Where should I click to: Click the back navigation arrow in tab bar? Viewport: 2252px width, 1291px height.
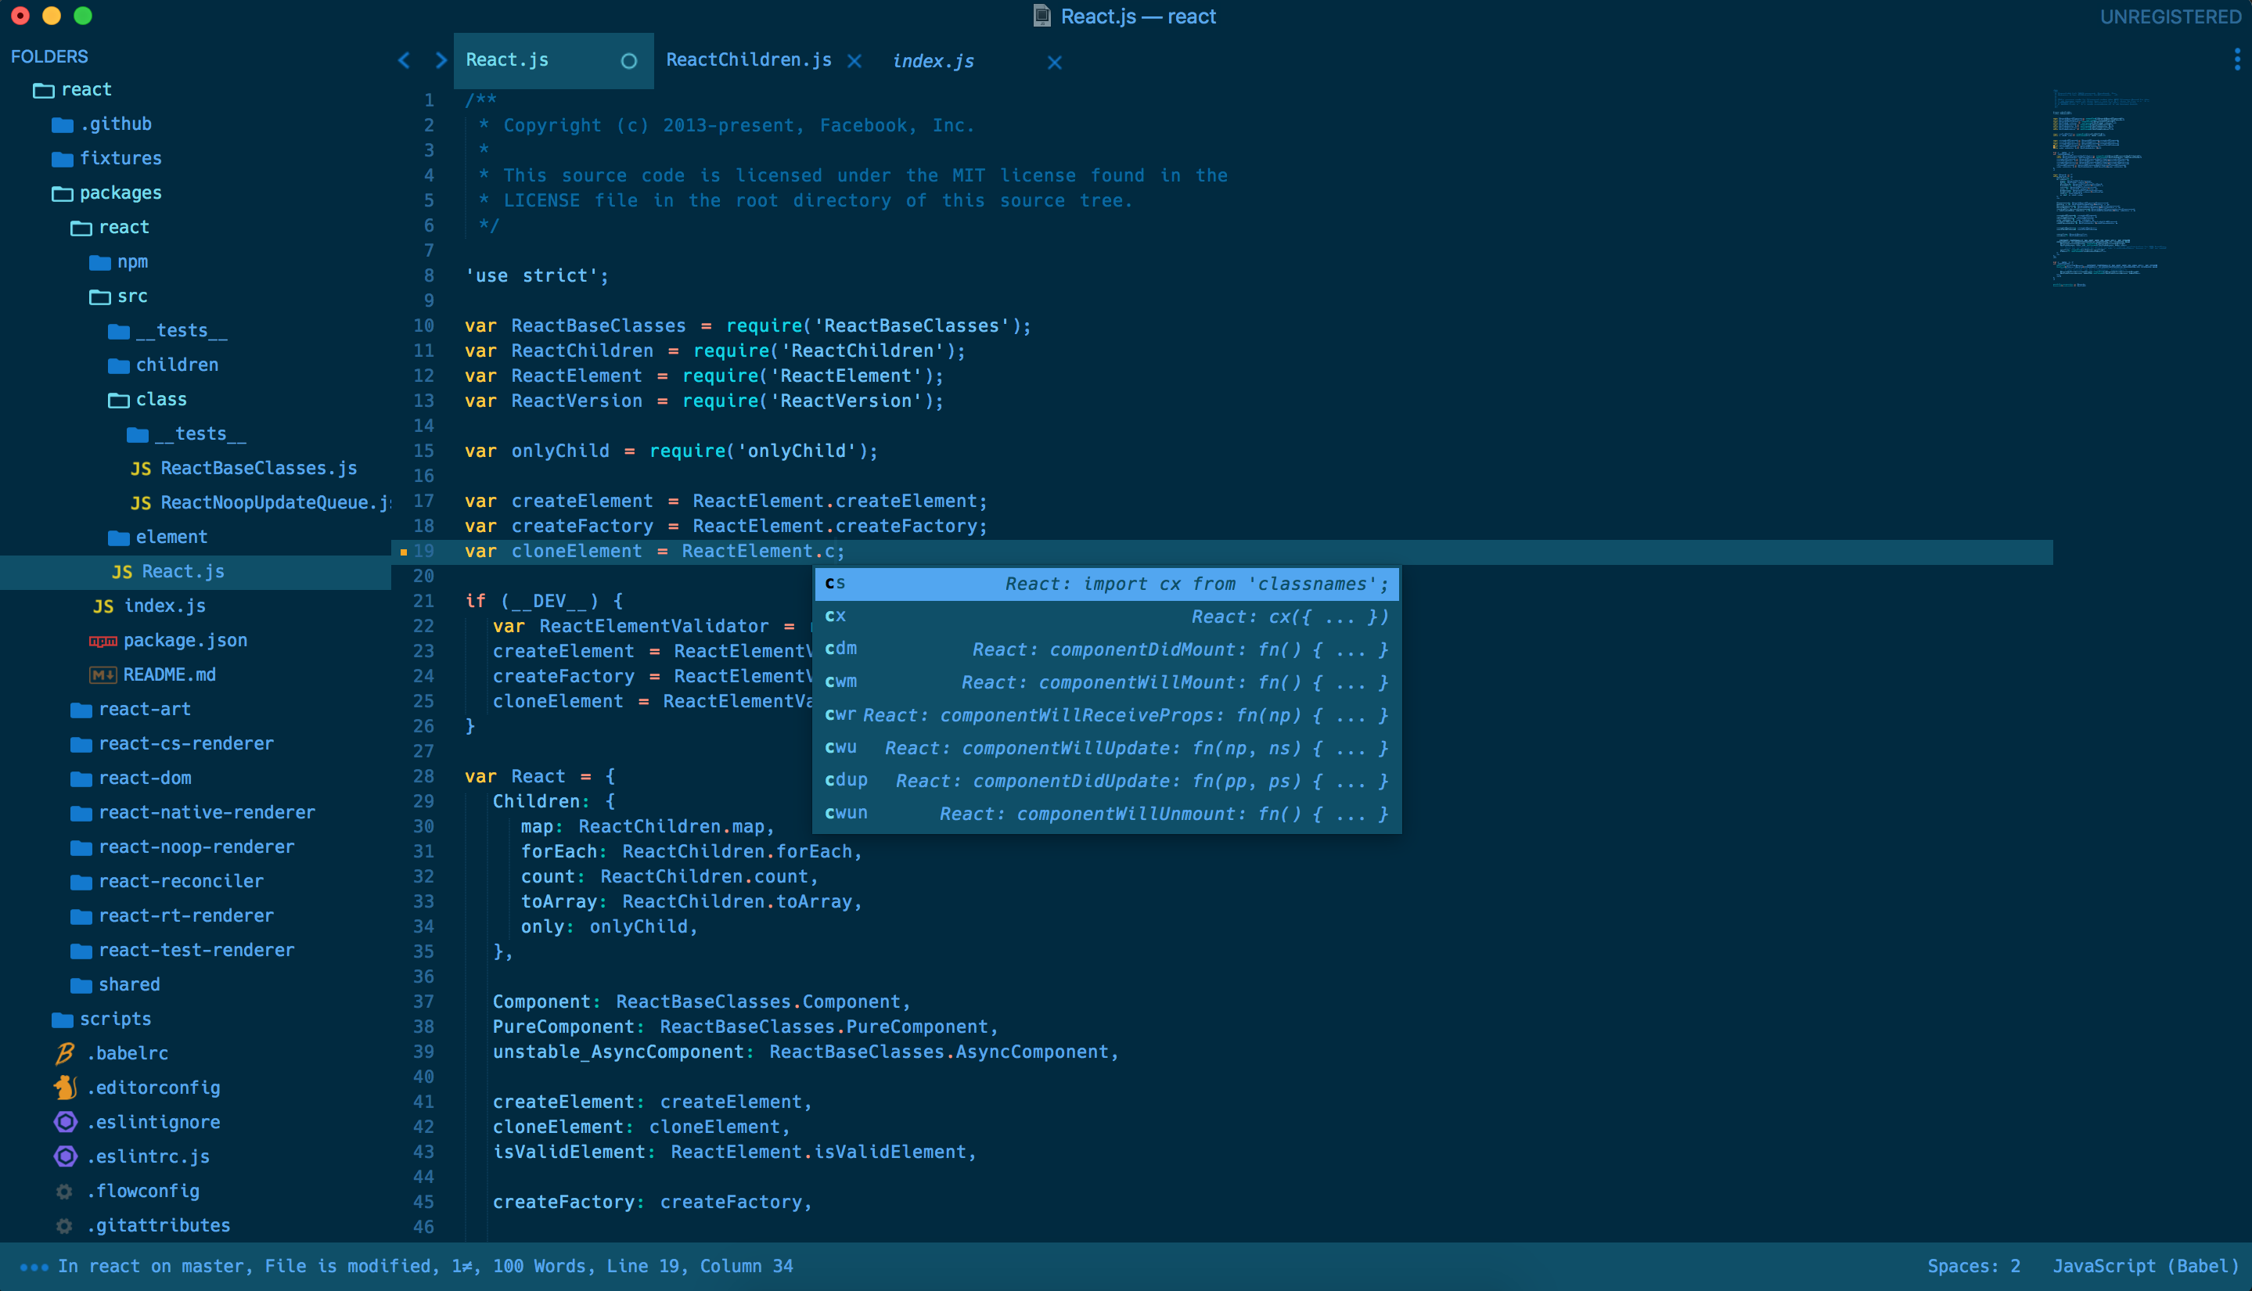coord(405,60)
